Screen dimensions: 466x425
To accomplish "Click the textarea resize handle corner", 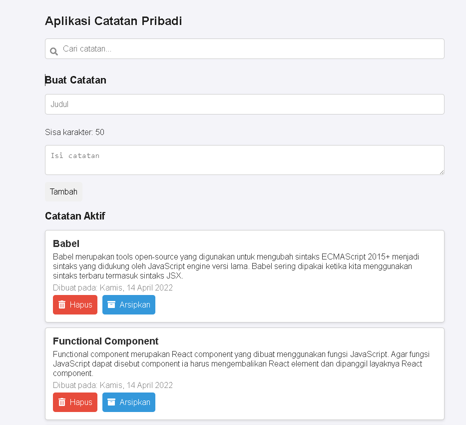I will click(442, 172).
